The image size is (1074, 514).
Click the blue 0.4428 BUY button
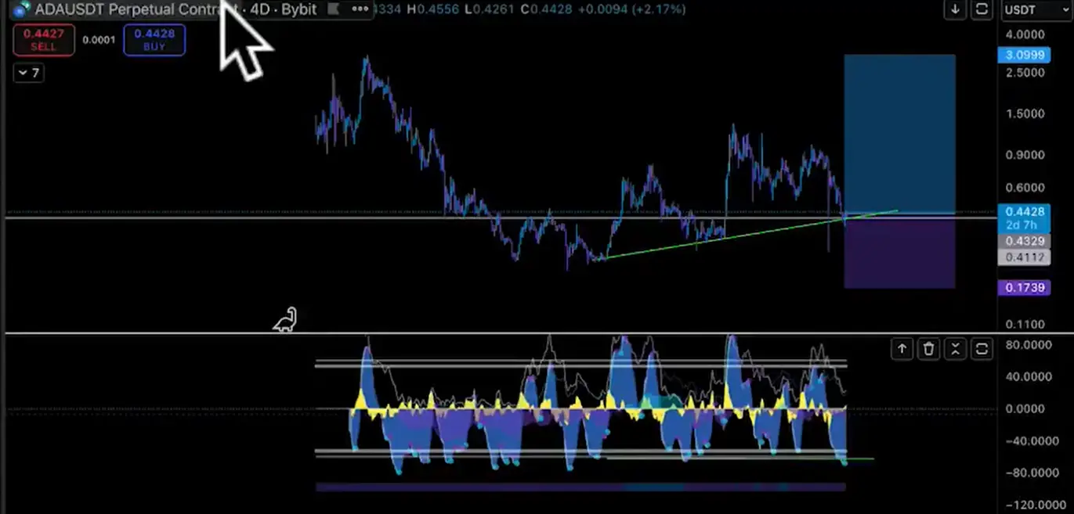(x=154, y=40)
